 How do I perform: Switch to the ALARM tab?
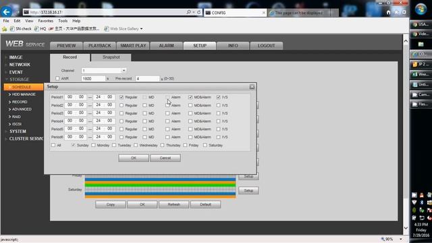click(x=166, y=45)
